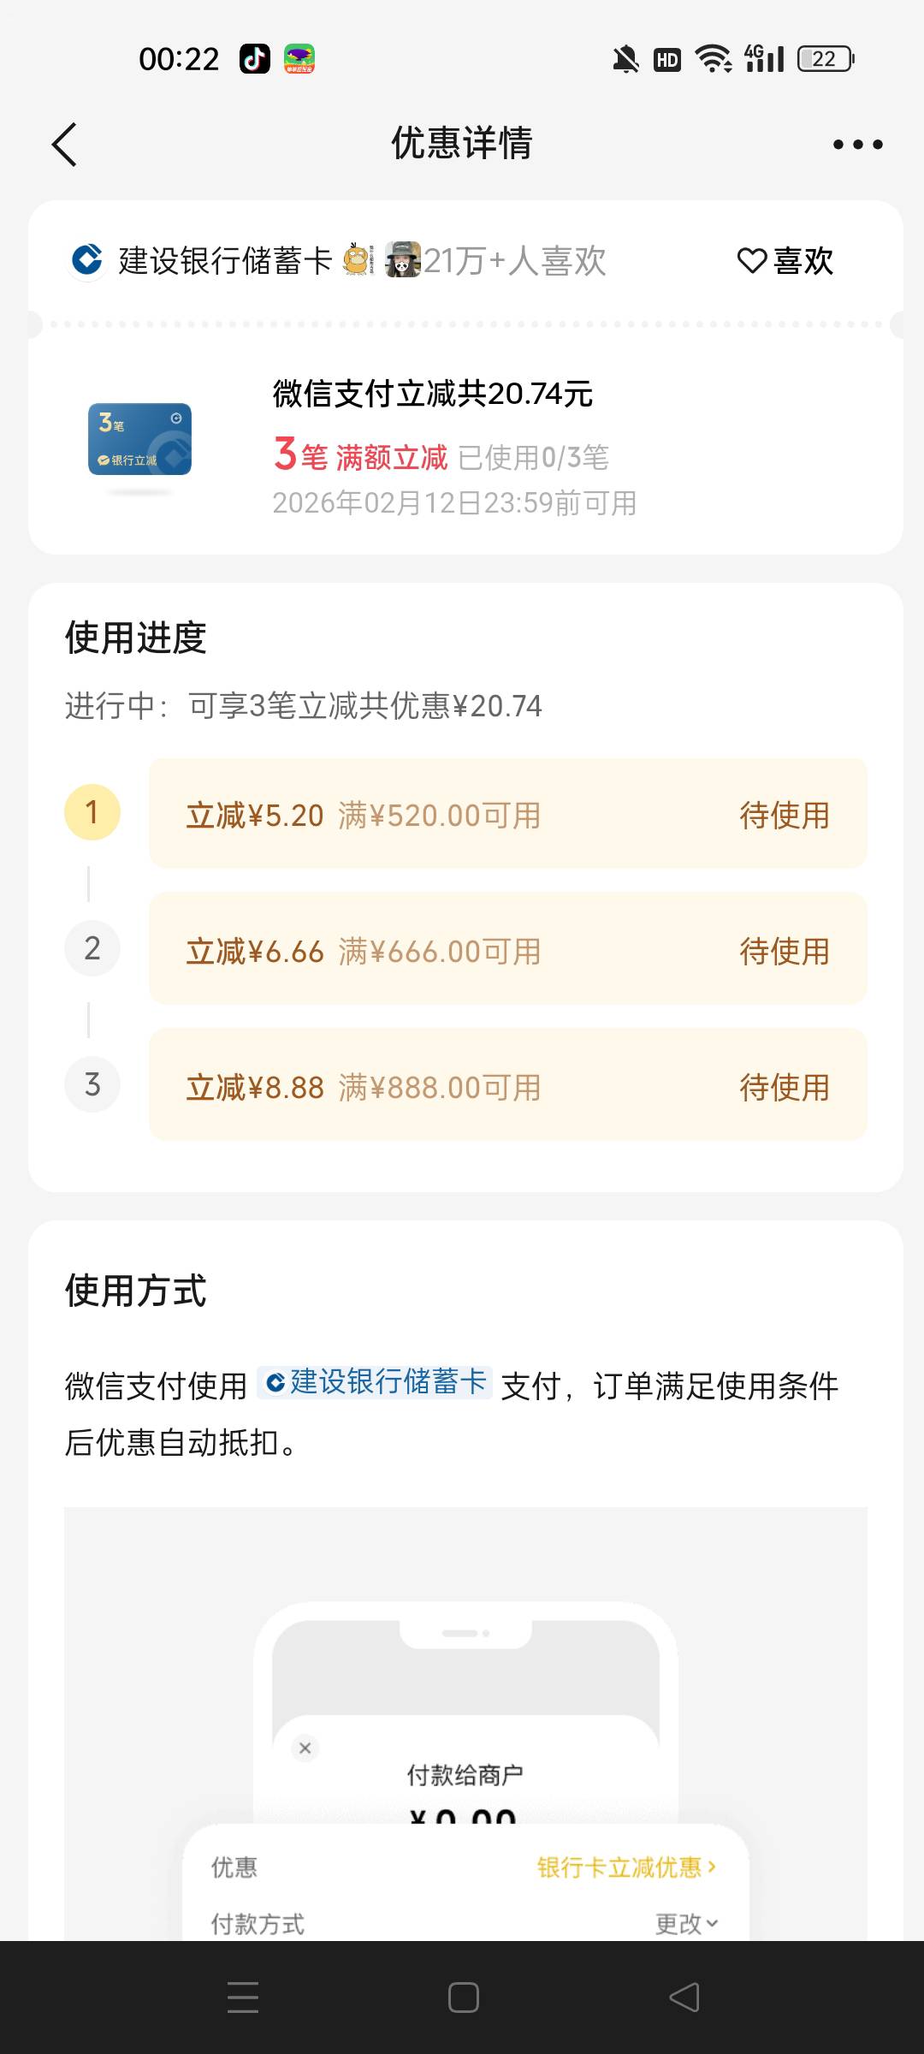
Task: Tap step number 1 progress marker
Action: [x=92, y=812]
